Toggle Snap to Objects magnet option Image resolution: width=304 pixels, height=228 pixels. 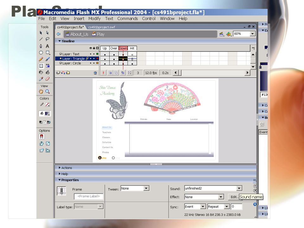41,136
